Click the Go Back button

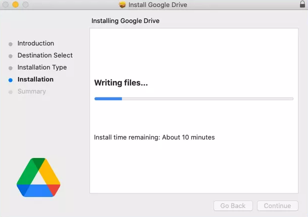tap(233, 205)
